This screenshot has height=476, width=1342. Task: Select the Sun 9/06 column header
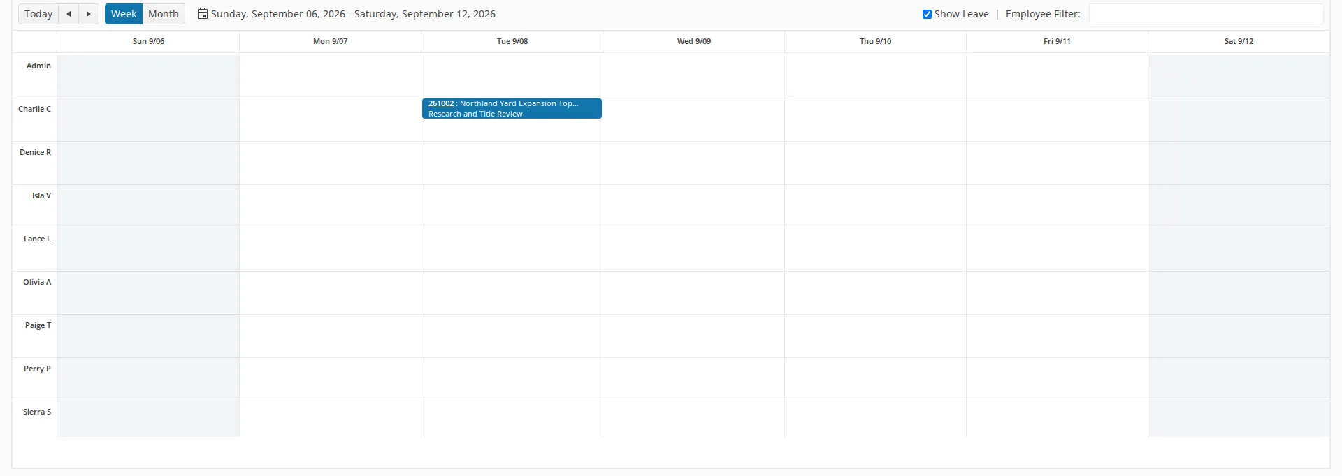(148, 41)
